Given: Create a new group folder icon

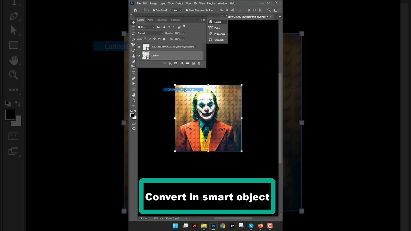Looking at the screenshot, I should 188,63.
